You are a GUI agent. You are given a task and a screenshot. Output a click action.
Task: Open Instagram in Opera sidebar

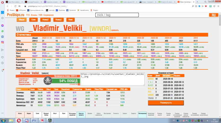(2, 42)
